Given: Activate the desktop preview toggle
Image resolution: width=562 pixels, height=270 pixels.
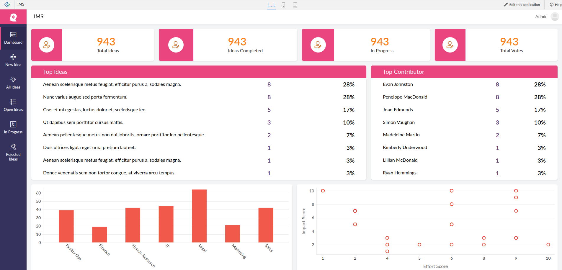Looking at the screenshot, I should 271,5.
